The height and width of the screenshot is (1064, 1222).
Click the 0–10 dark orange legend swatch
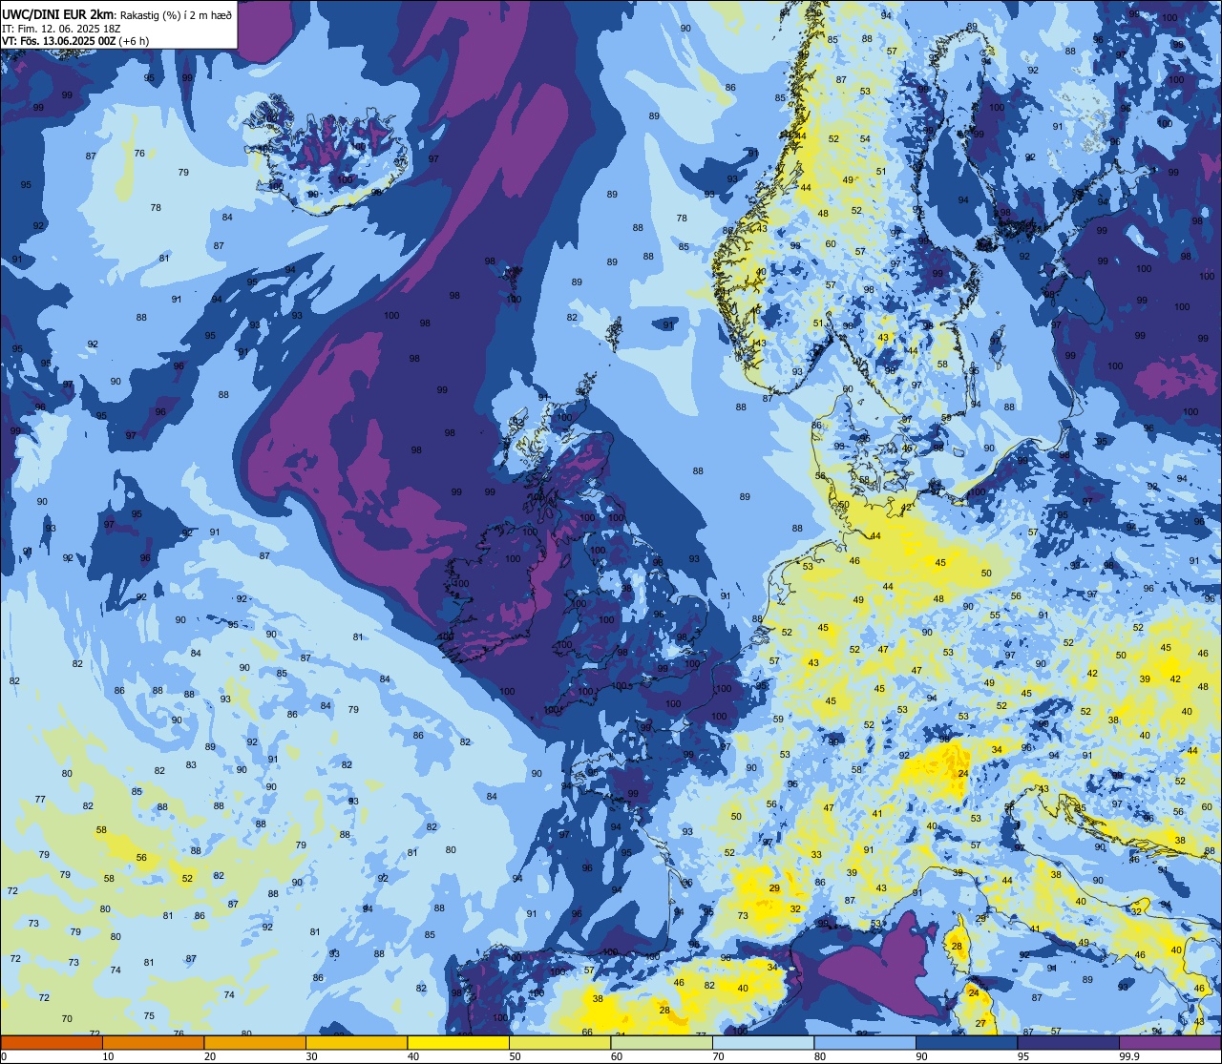click(52, 1042)
